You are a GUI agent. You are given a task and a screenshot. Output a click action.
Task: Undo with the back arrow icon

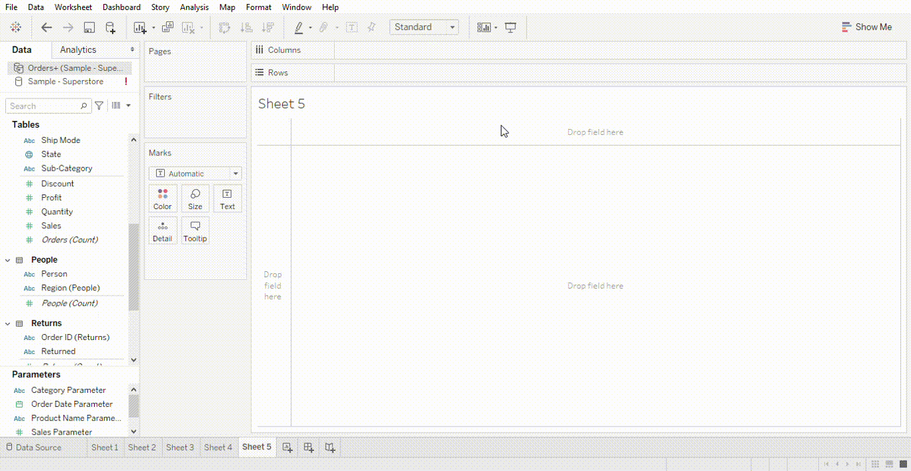46,27
